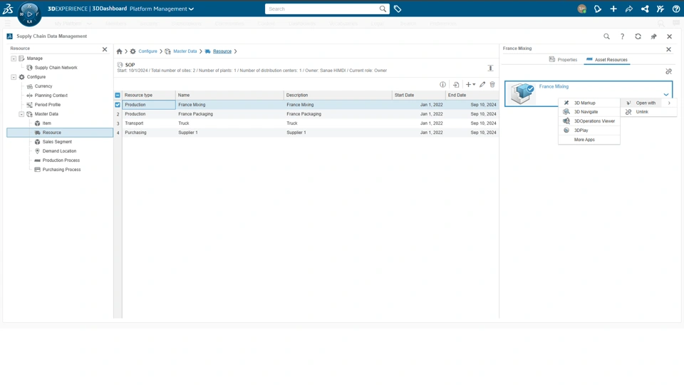Screen dimensions: 684x385
Task: Refresh the Supply Chain Data Management widget
Action: [x=638, y=36]
